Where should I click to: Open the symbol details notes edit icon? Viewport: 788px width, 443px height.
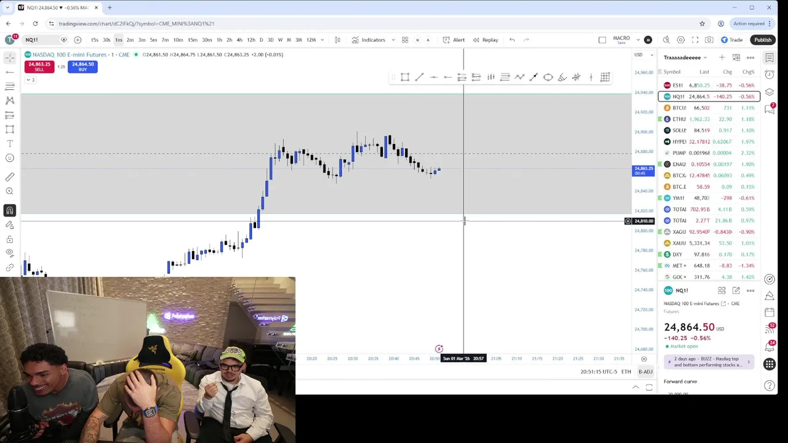(736, 290)
